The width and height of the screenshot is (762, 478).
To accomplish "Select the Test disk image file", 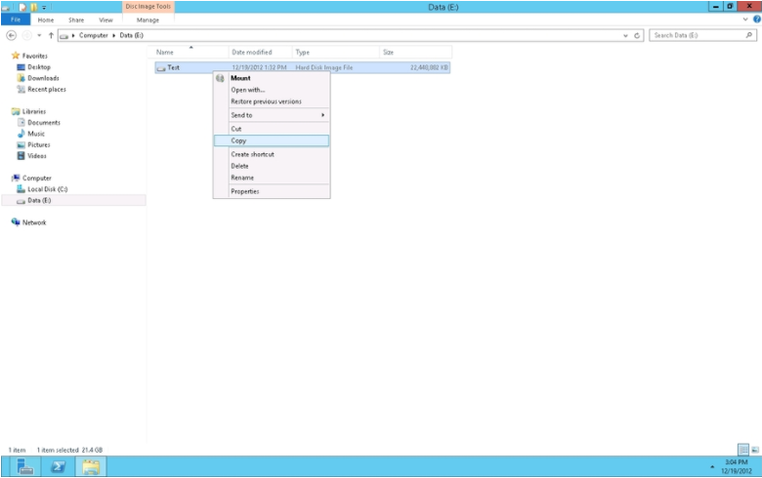I will click(302, 67).
